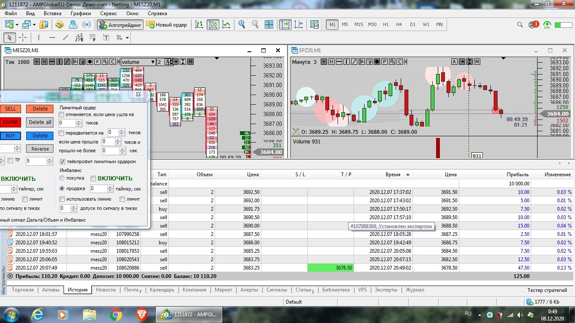The image size is (575, 323).
Task: Click the Delete all button
Action: (40, 122)
